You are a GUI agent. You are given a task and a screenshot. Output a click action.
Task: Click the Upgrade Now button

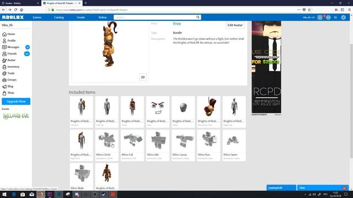coord(16,101)
